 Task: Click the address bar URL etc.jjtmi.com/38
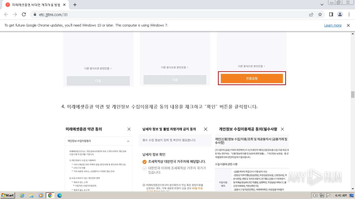[53, 14]
